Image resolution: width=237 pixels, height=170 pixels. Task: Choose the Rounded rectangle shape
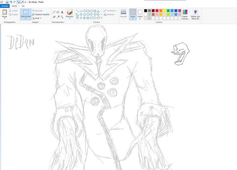tap(91, 11)
